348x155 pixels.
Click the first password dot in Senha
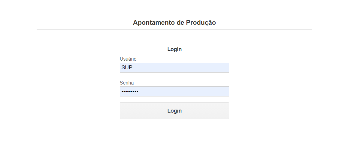(122, 91)
